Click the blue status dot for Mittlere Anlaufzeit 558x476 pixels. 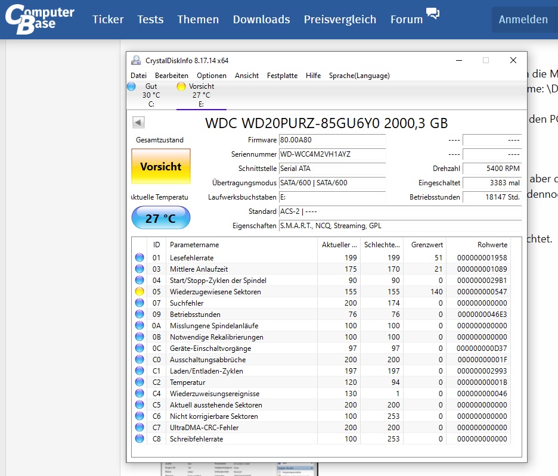139,269
